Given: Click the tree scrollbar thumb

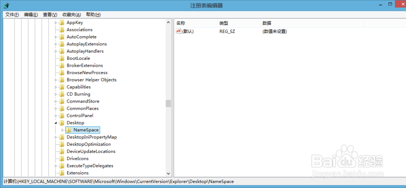Looking at the screenshot, I should click(x=168, y=103).
